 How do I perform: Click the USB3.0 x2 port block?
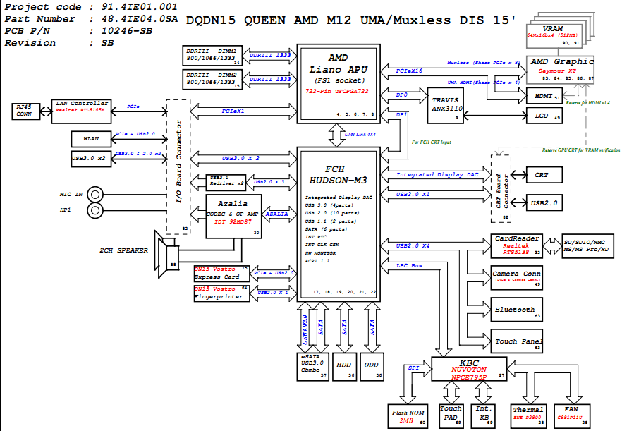click(91, 159)
